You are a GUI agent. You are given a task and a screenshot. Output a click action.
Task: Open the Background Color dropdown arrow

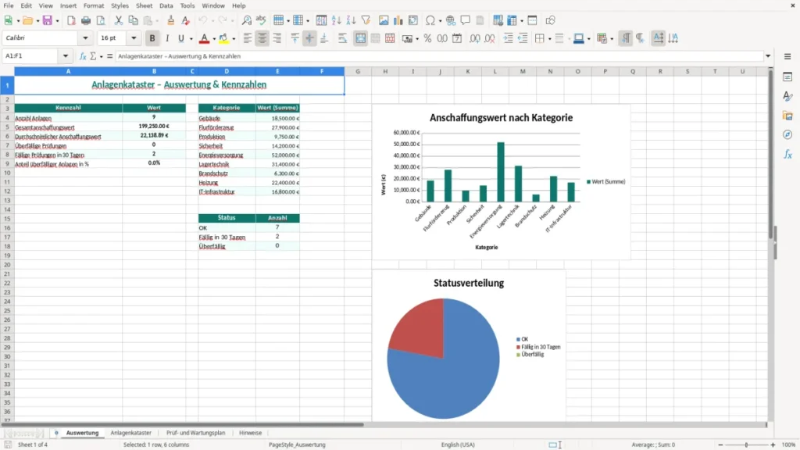click(x=234, y=39)
